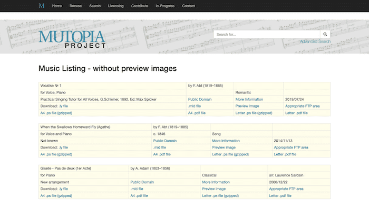Open the Advanced Search link
This screenshot has height=200, width=369.
(315, 41)
